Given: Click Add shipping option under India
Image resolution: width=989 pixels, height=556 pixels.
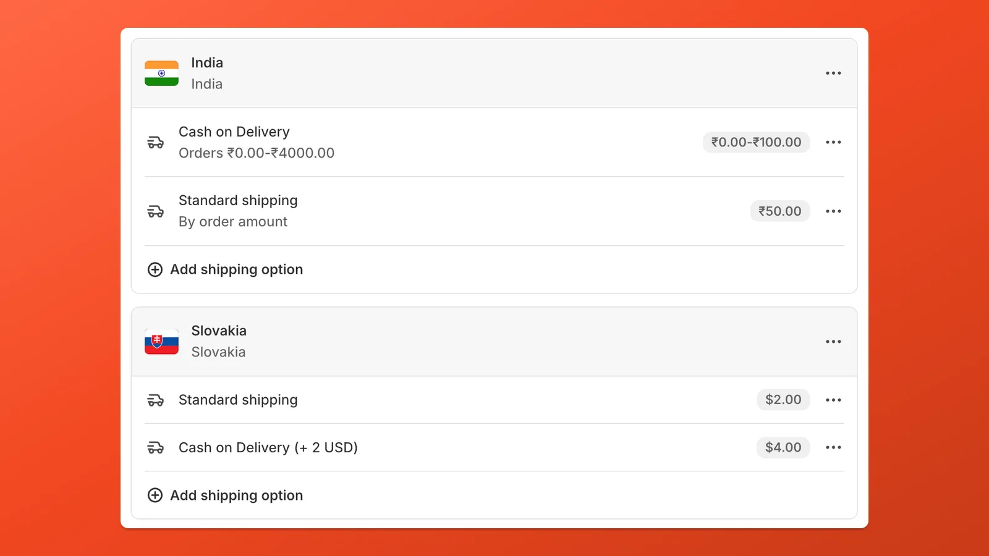Looking at the screenshot, I should click(x=237, y=269).
